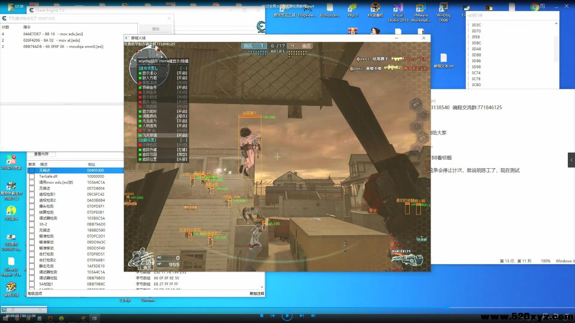Select the highlighted 无描述 00401000 row
The height and width of the screenshot is (323, 575).
[75, 170]
